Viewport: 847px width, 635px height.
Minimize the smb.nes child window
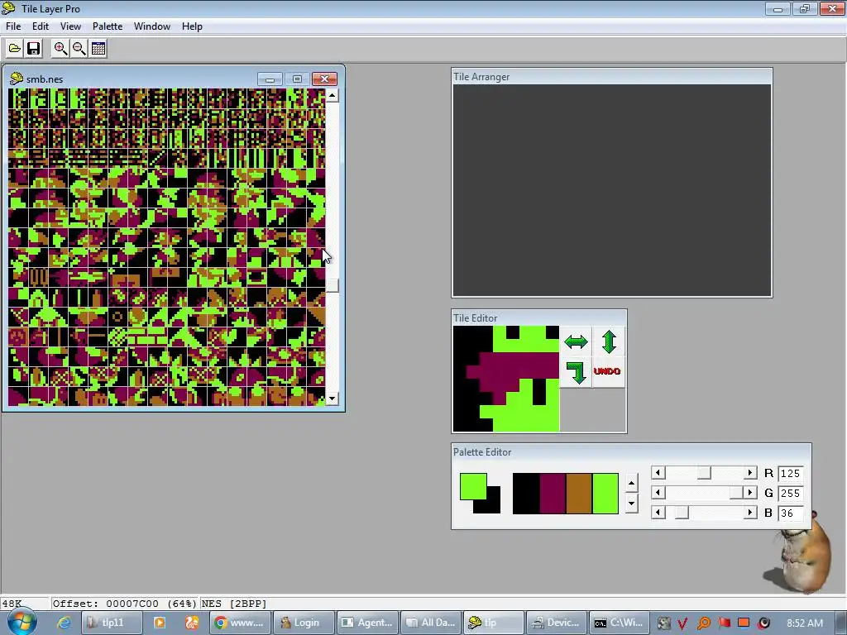(270, 79)
